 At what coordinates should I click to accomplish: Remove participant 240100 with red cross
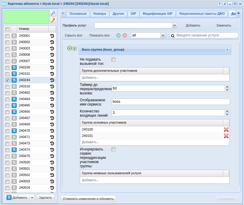226,129
